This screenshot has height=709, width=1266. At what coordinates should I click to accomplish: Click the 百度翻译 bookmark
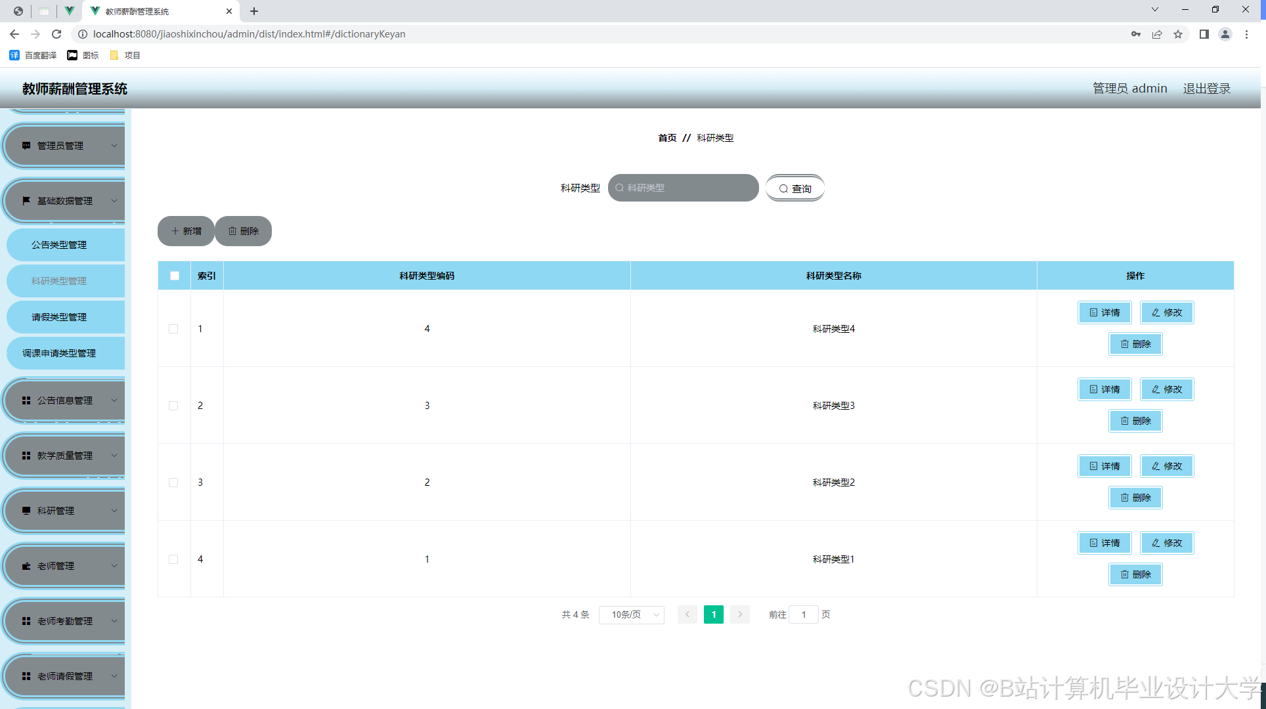coord(33,55)
